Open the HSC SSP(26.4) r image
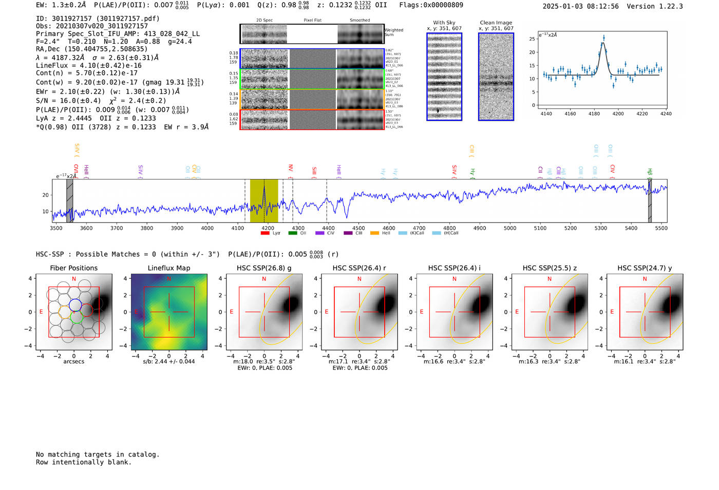The height and width of the screenshot is (490, 719). click(359, 312)
